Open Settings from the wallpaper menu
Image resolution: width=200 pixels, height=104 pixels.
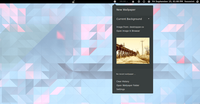(121, 89)
